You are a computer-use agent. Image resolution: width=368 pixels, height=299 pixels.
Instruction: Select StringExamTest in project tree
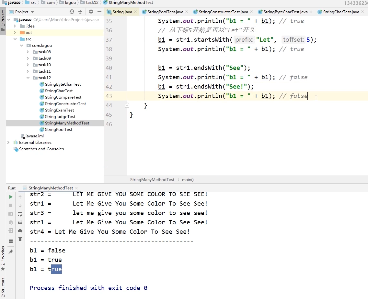click(59, 110)
